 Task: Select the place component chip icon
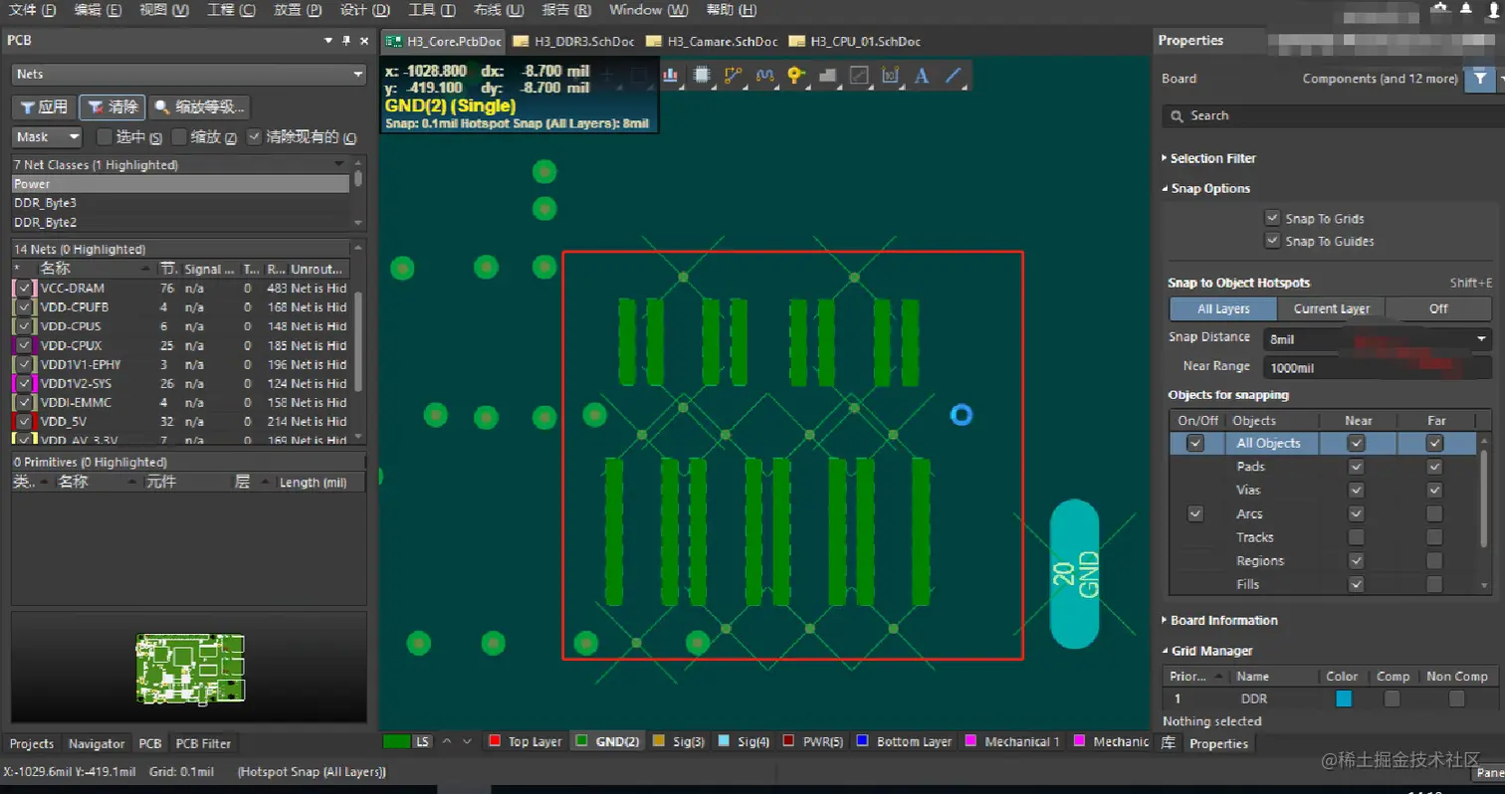click(x=702, y=75)
